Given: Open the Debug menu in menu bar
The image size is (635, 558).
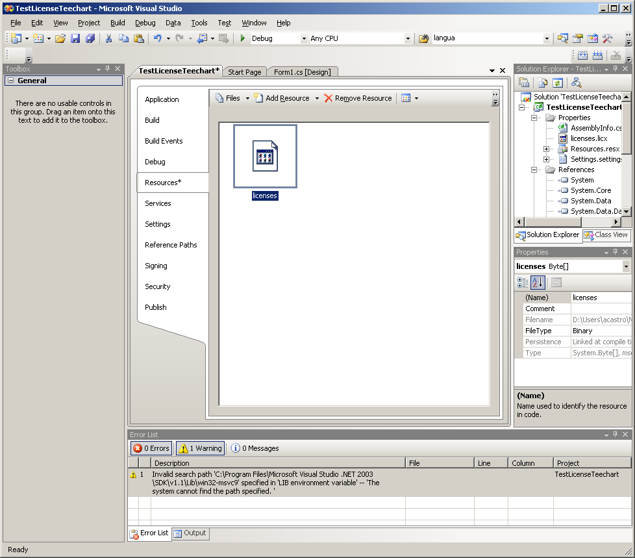Looking at the screenshot, I should pos(145,23).
